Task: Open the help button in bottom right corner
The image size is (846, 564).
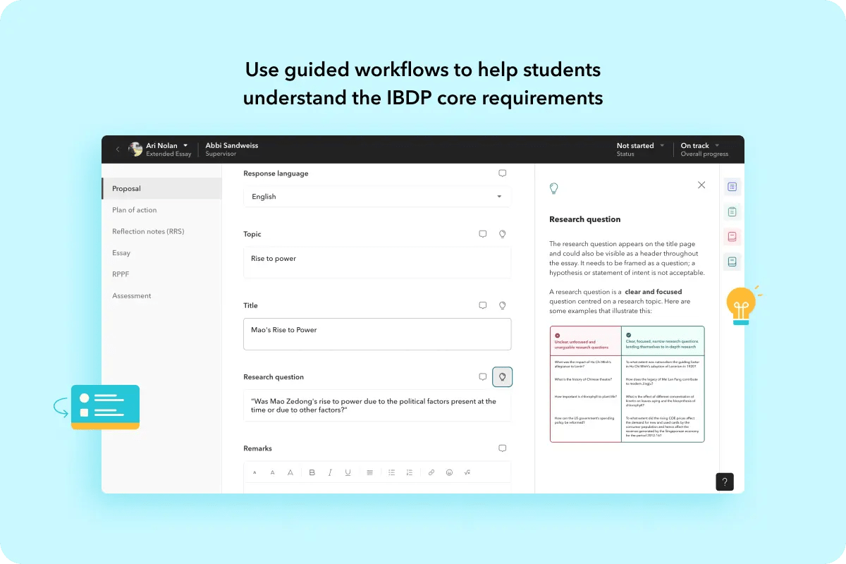Action: 724,482
